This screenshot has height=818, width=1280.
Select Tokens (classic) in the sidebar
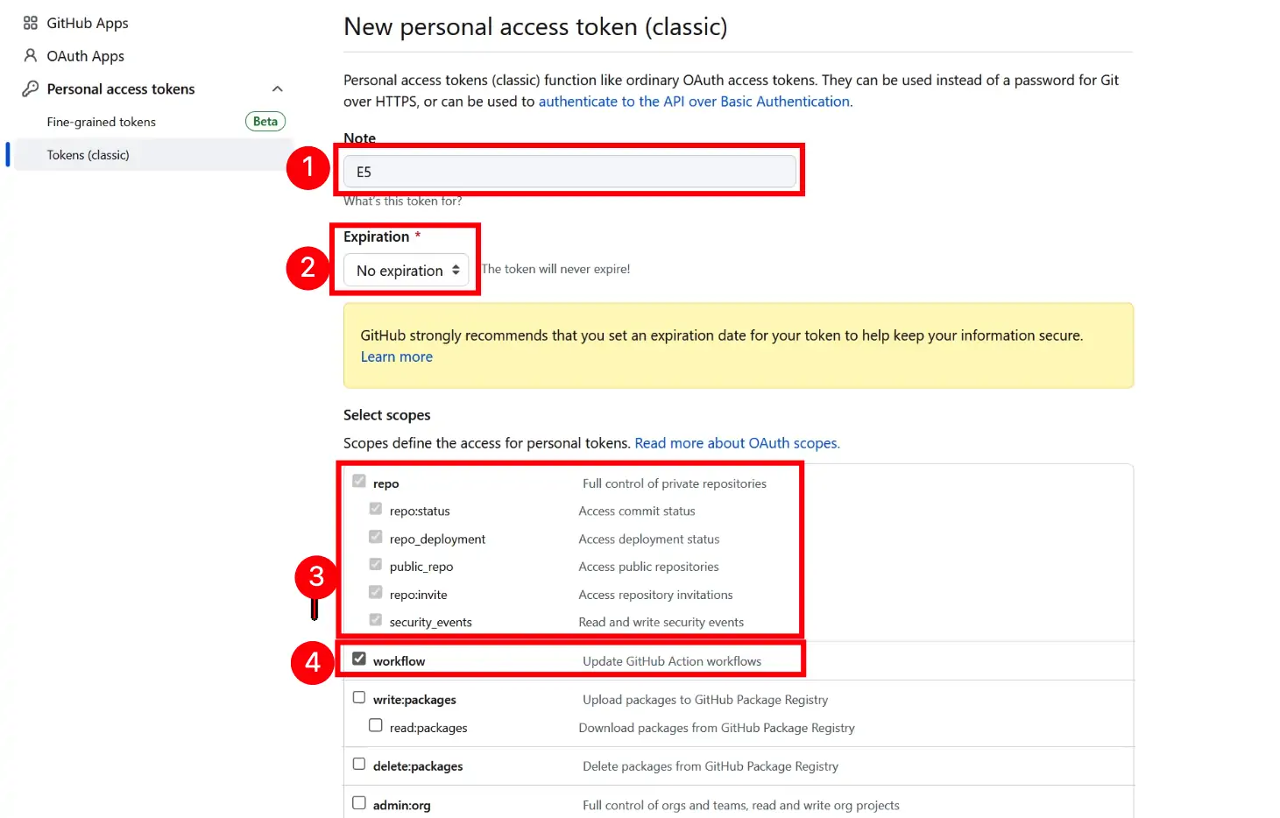pyautogui.click(x=88, y=154)
